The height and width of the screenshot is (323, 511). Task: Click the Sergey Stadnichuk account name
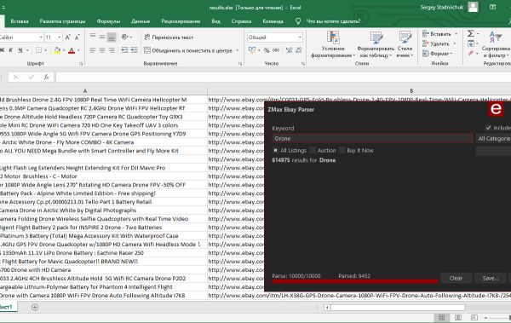tap(441, 7)
